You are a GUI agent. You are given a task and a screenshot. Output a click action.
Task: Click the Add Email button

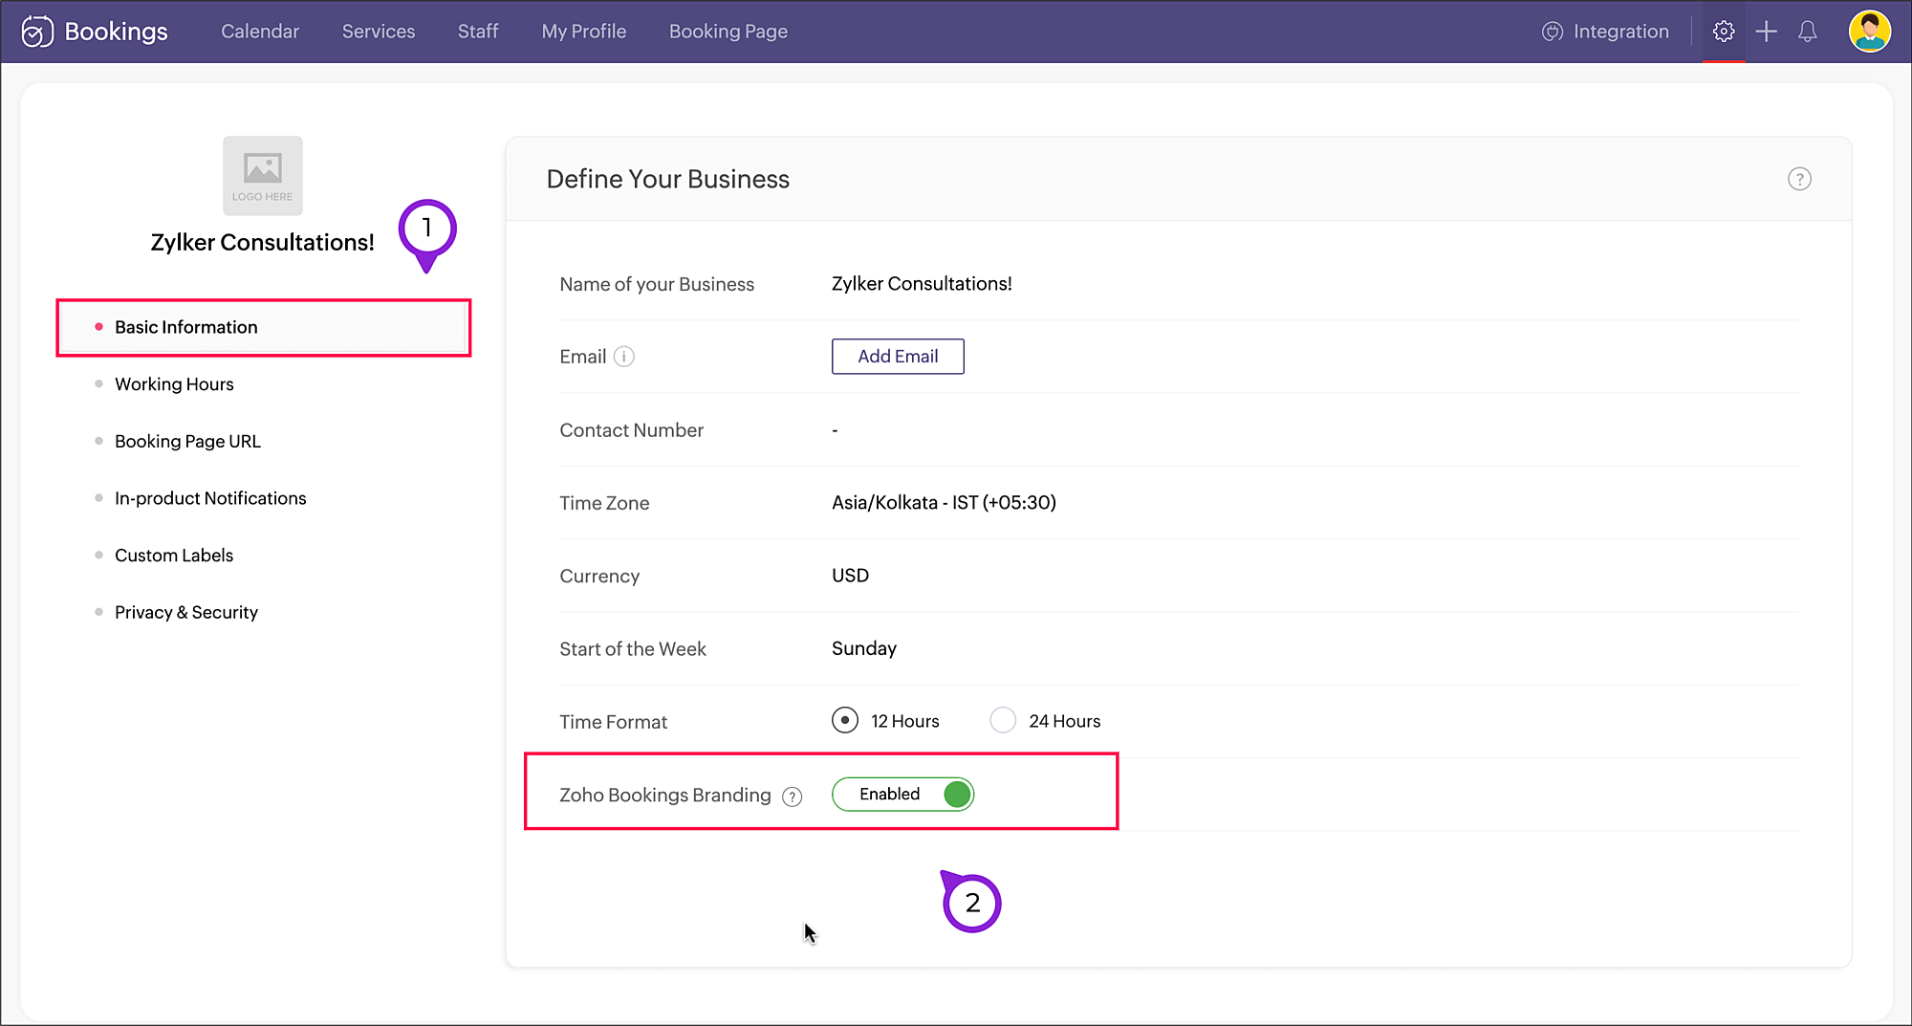[x=898, y=357]
